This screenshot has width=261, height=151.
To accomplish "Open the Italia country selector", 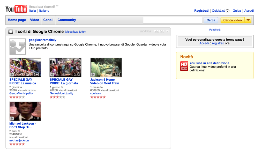I will (x=33, y=11).
